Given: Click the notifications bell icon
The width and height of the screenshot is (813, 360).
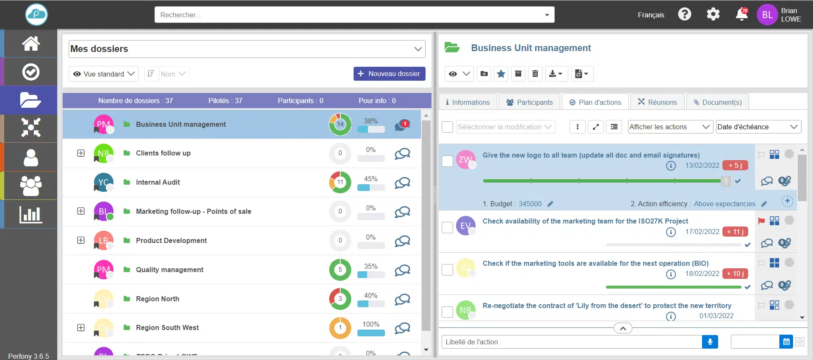Looking at the screenshot, I should [741, 15].
